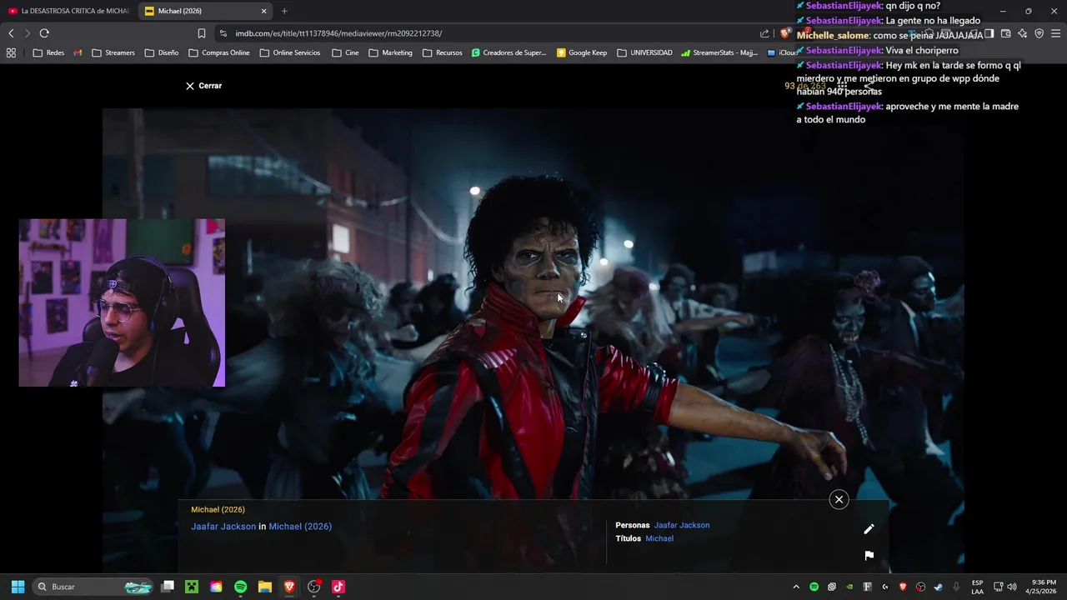
Task: Open the apps grid in bookmarks bar
Action: point(11,52)
